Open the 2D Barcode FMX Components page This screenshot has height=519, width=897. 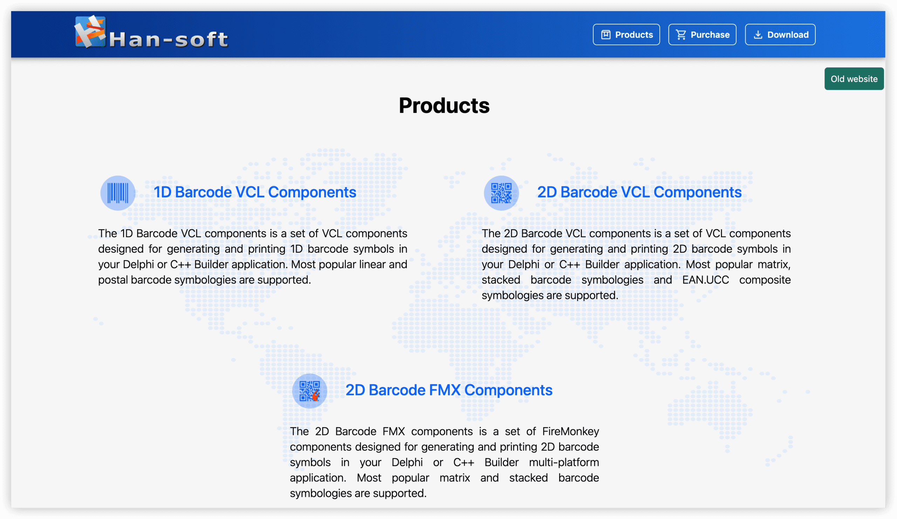coord(449,390)
